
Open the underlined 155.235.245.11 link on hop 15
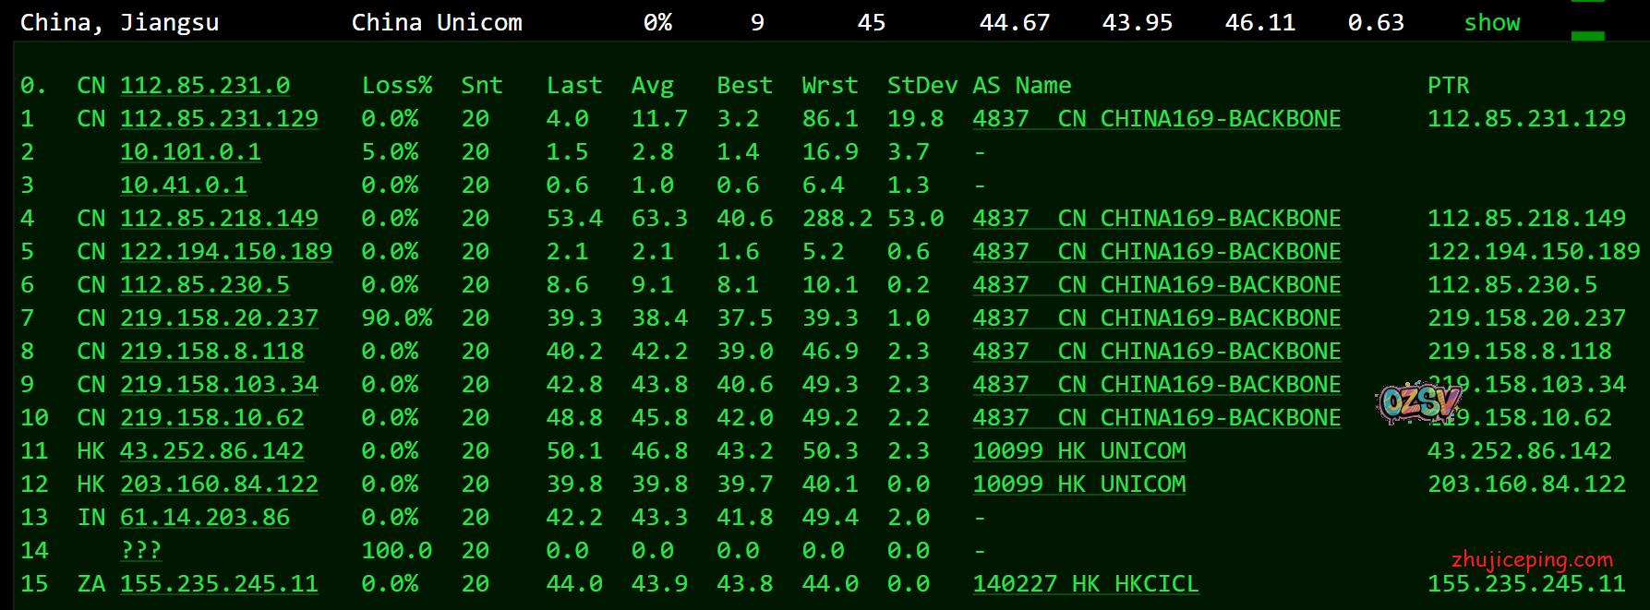[x=219, y=584]
